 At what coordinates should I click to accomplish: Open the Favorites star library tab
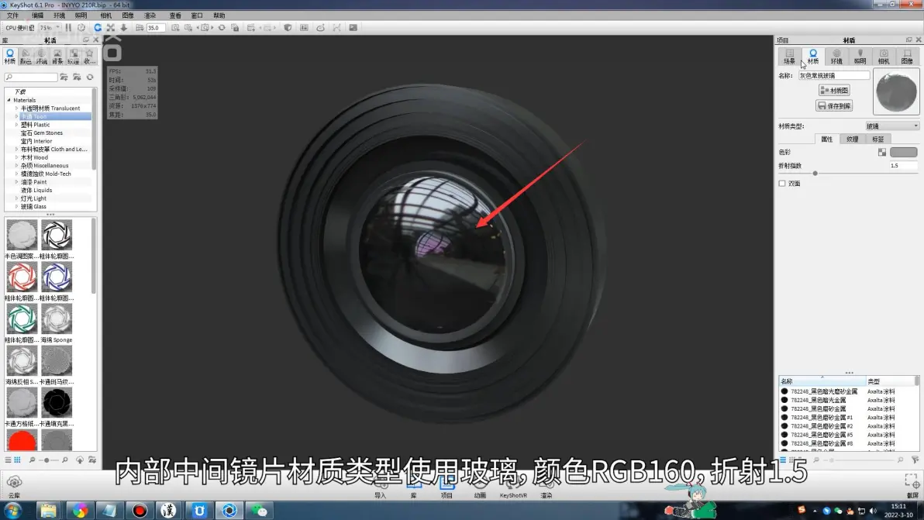click(89, 57)
